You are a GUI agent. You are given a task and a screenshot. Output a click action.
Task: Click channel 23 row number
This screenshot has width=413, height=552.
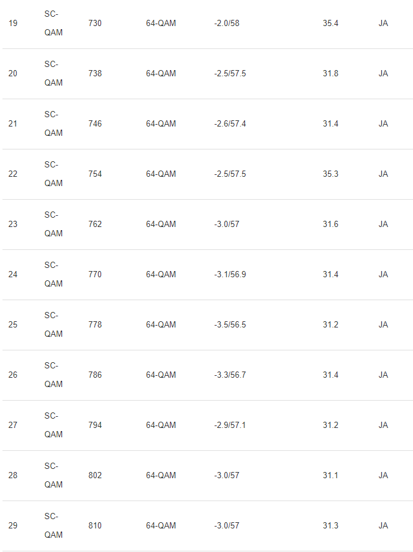coord(12,225)
